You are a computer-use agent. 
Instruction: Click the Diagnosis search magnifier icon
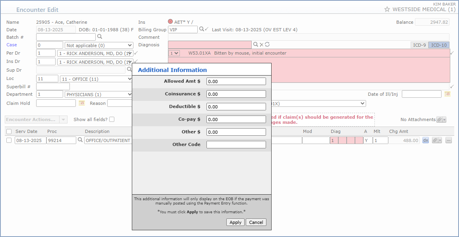(256, 44)
